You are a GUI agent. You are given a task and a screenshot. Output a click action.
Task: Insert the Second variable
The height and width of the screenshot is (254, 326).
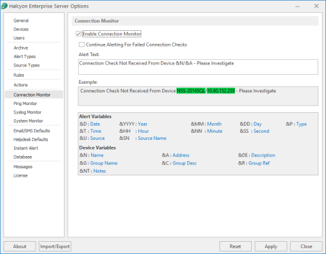click(261, 131)
